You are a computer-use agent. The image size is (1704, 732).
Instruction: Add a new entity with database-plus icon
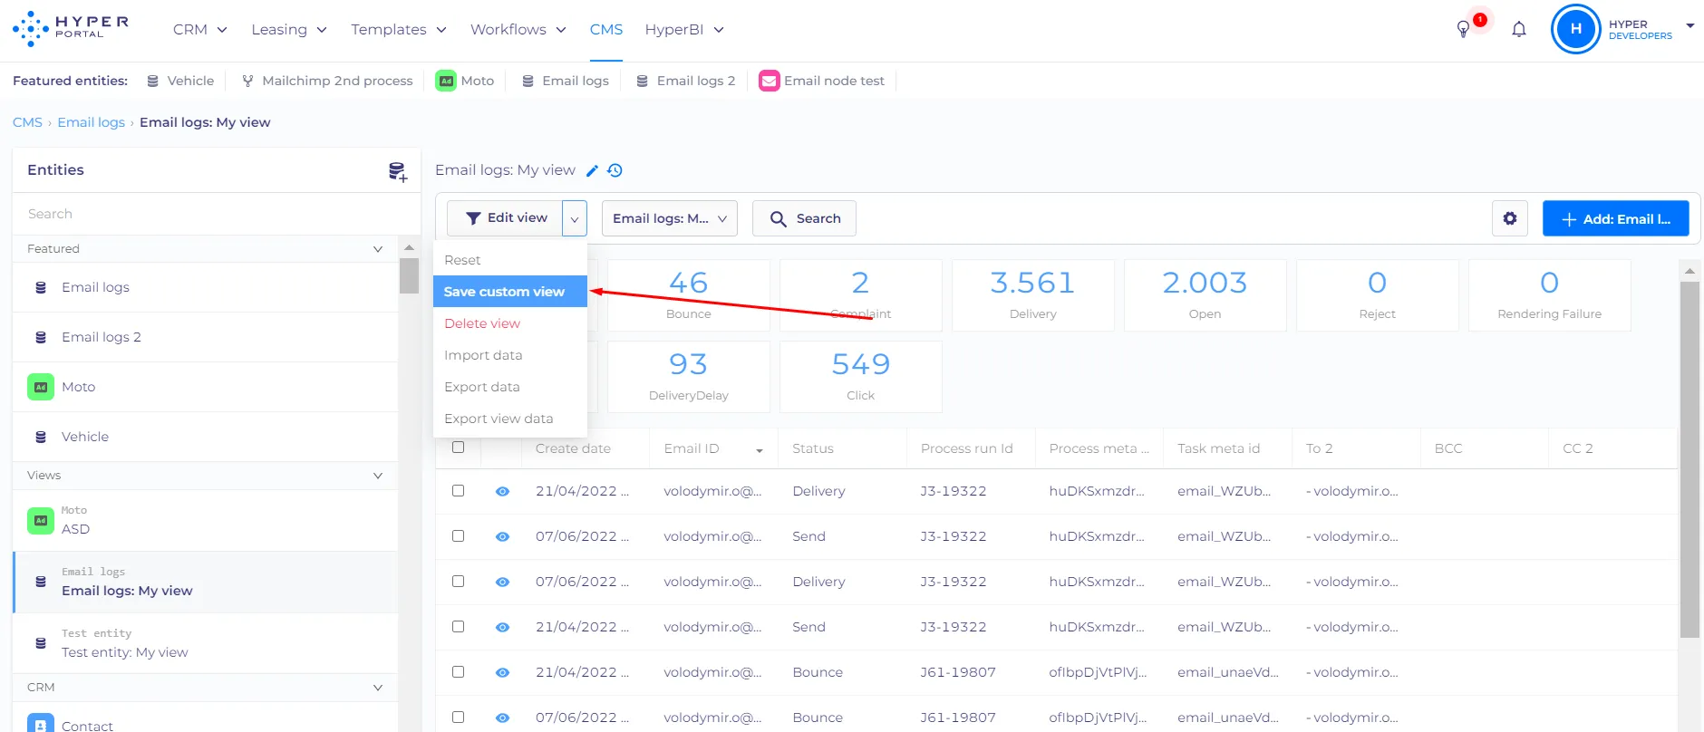coord(397,171)
